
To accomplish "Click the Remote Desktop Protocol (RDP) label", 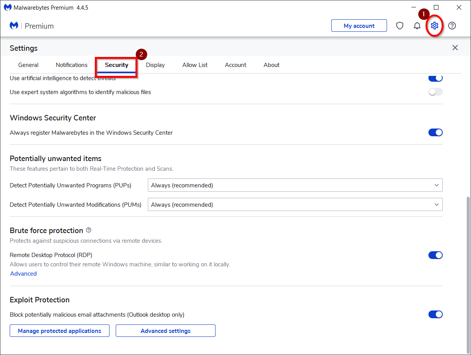I will coord(51,255).
